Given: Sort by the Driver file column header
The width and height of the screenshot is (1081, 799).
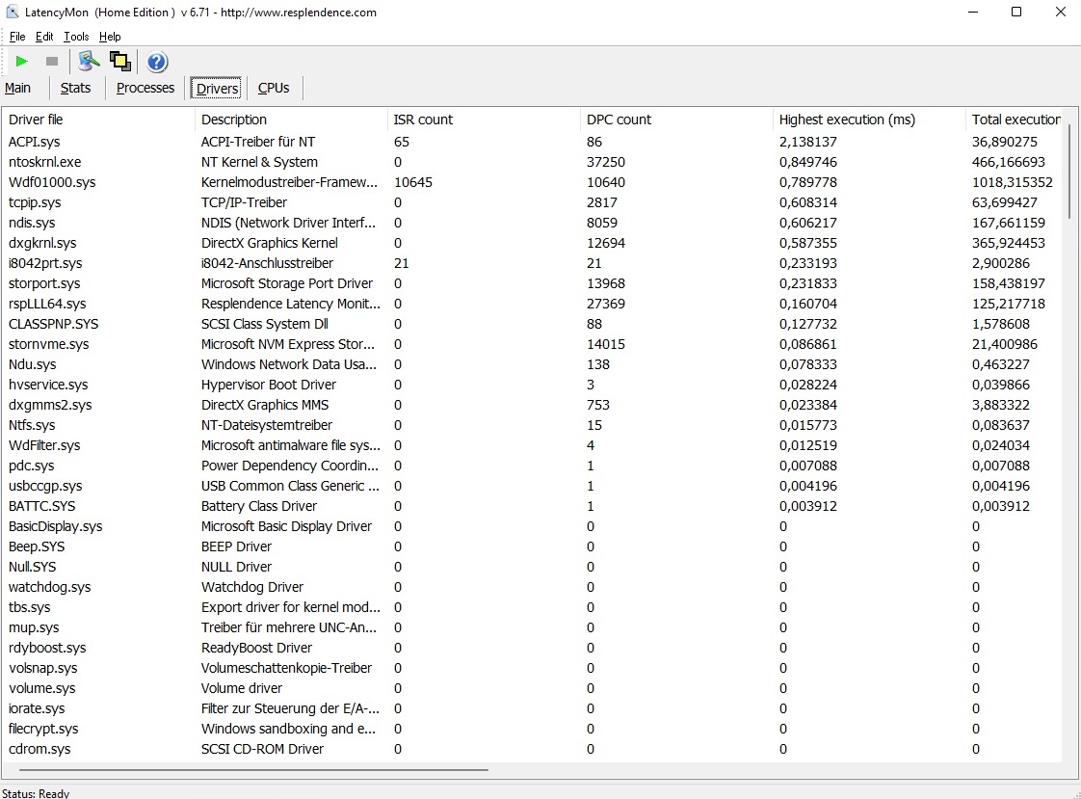Looking at the screenshot, I should 98,120.
